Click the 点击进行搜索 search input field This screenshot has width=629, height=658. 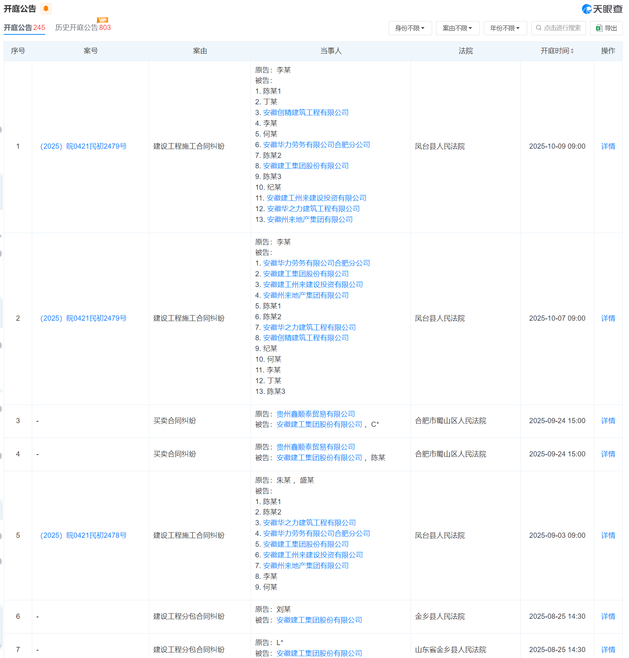pos(559,28)
